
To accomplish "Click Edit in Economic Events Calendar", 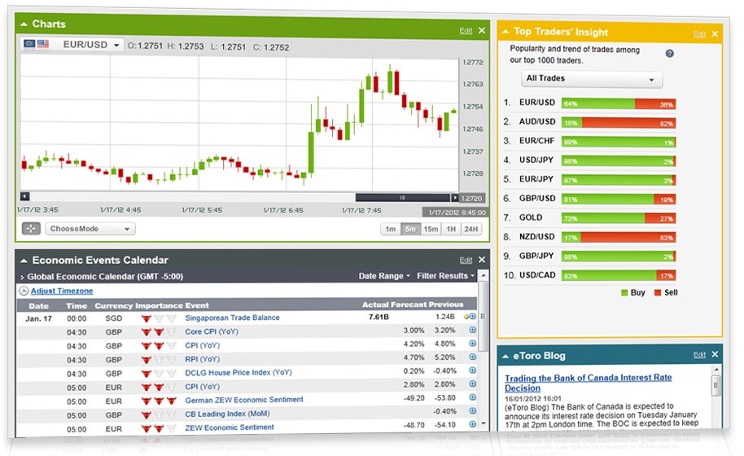I will 466,260.
